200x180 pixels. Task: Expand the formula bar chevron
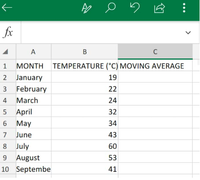click(188, 33)
